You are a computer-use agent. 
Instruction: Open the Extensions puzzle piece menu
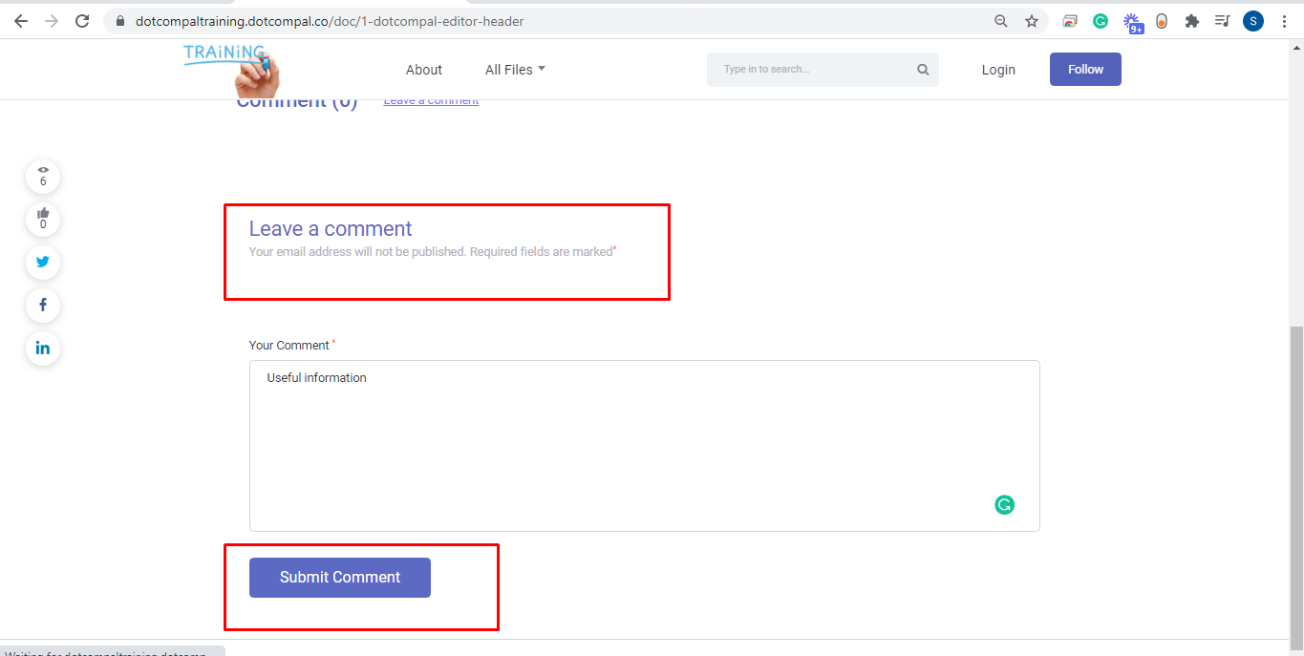1191,21
